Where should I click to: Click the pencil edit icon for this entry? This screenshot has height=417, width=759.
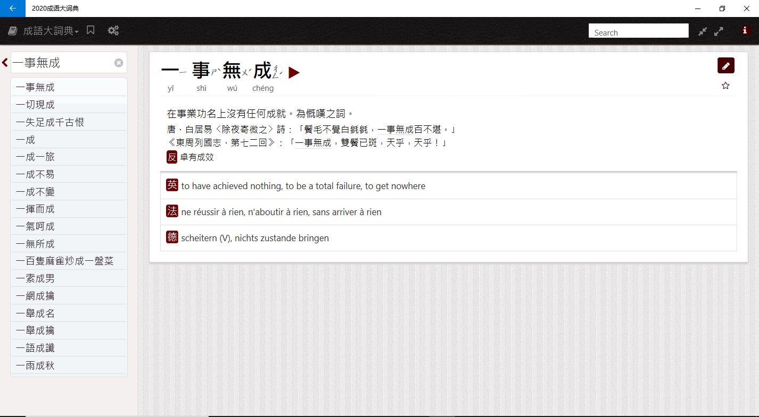(x=725, y=65)
